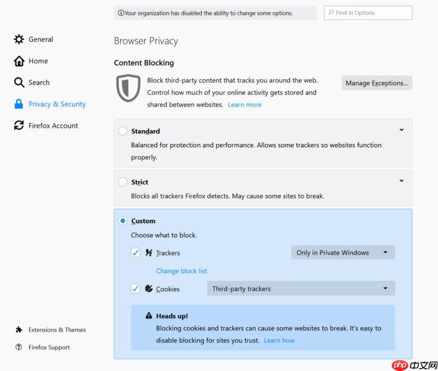
Task: Follow the Learn how link
Action: [279, 340]
